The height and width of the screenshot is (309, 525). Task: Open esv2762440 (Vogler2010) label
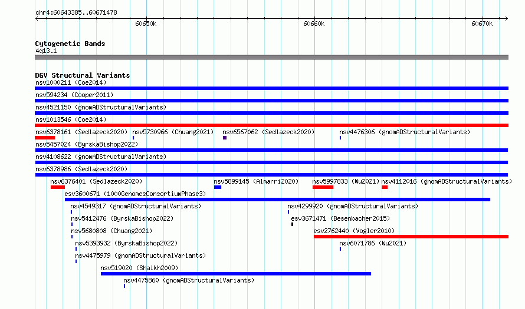coord(355,231)
